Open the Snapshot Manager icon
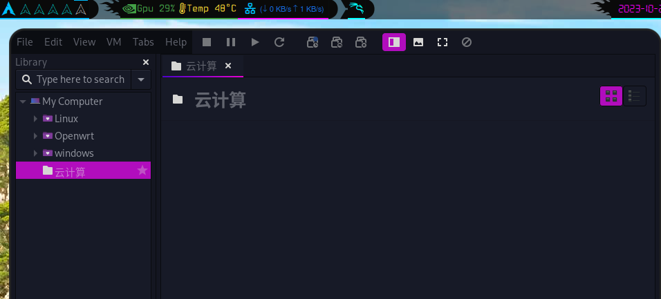This screenshot has width=661, height=299. tap(361, 42)
